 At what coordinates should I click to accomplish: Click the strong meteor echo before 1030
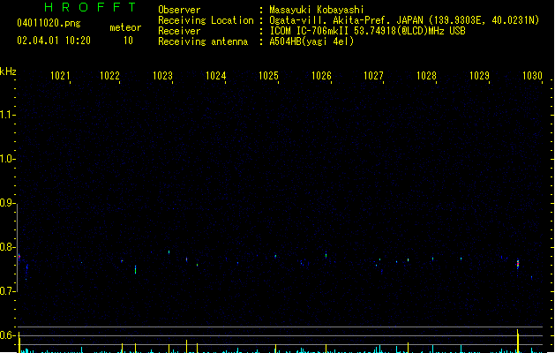[518, 265]
